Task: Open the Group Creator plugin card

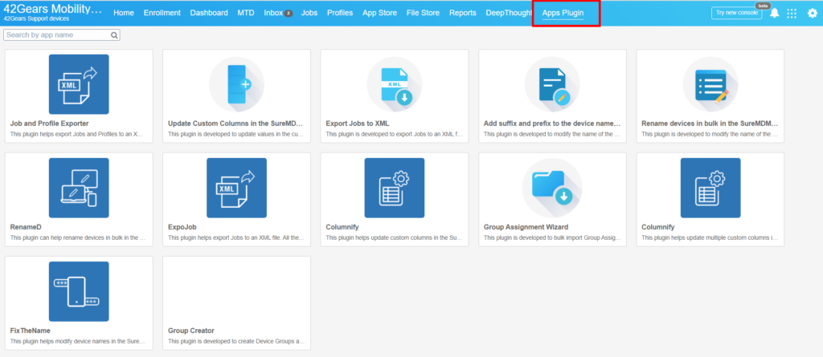Action: (237, 303)
